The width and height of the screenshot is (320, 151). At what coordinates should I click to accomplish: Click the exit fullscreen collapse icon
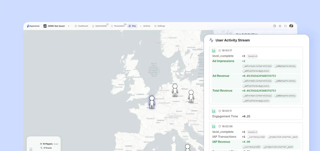(x=285, y=26)
